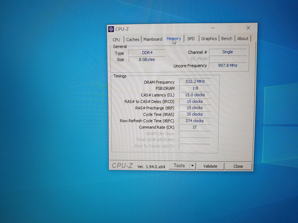This screenshot has width=298, height=223.
Task: Click the tRCD value 15 clocks
Action: tap(195, 102)
